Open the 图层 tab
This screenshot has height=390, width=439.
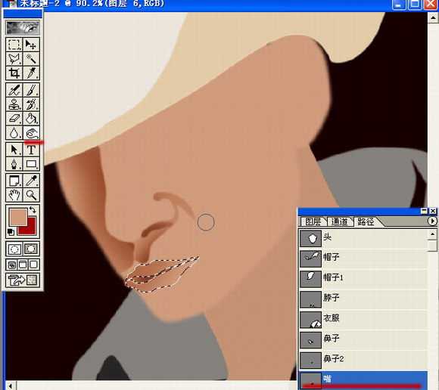313,221
